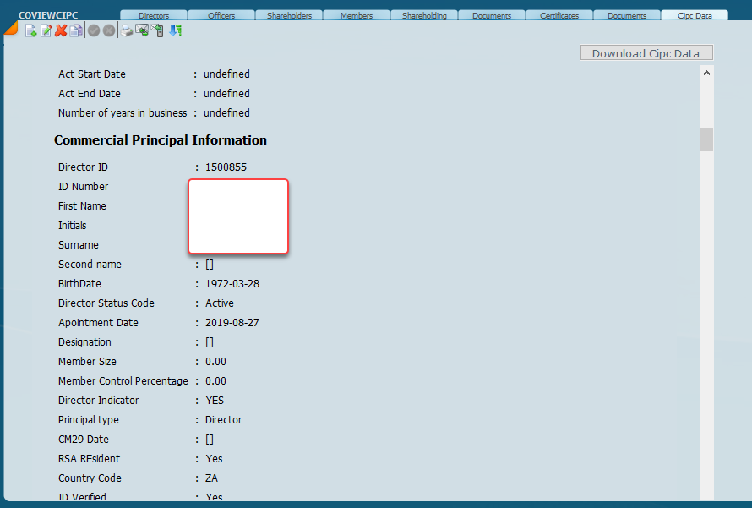Select the Shareholders tab

pos(289,15)
